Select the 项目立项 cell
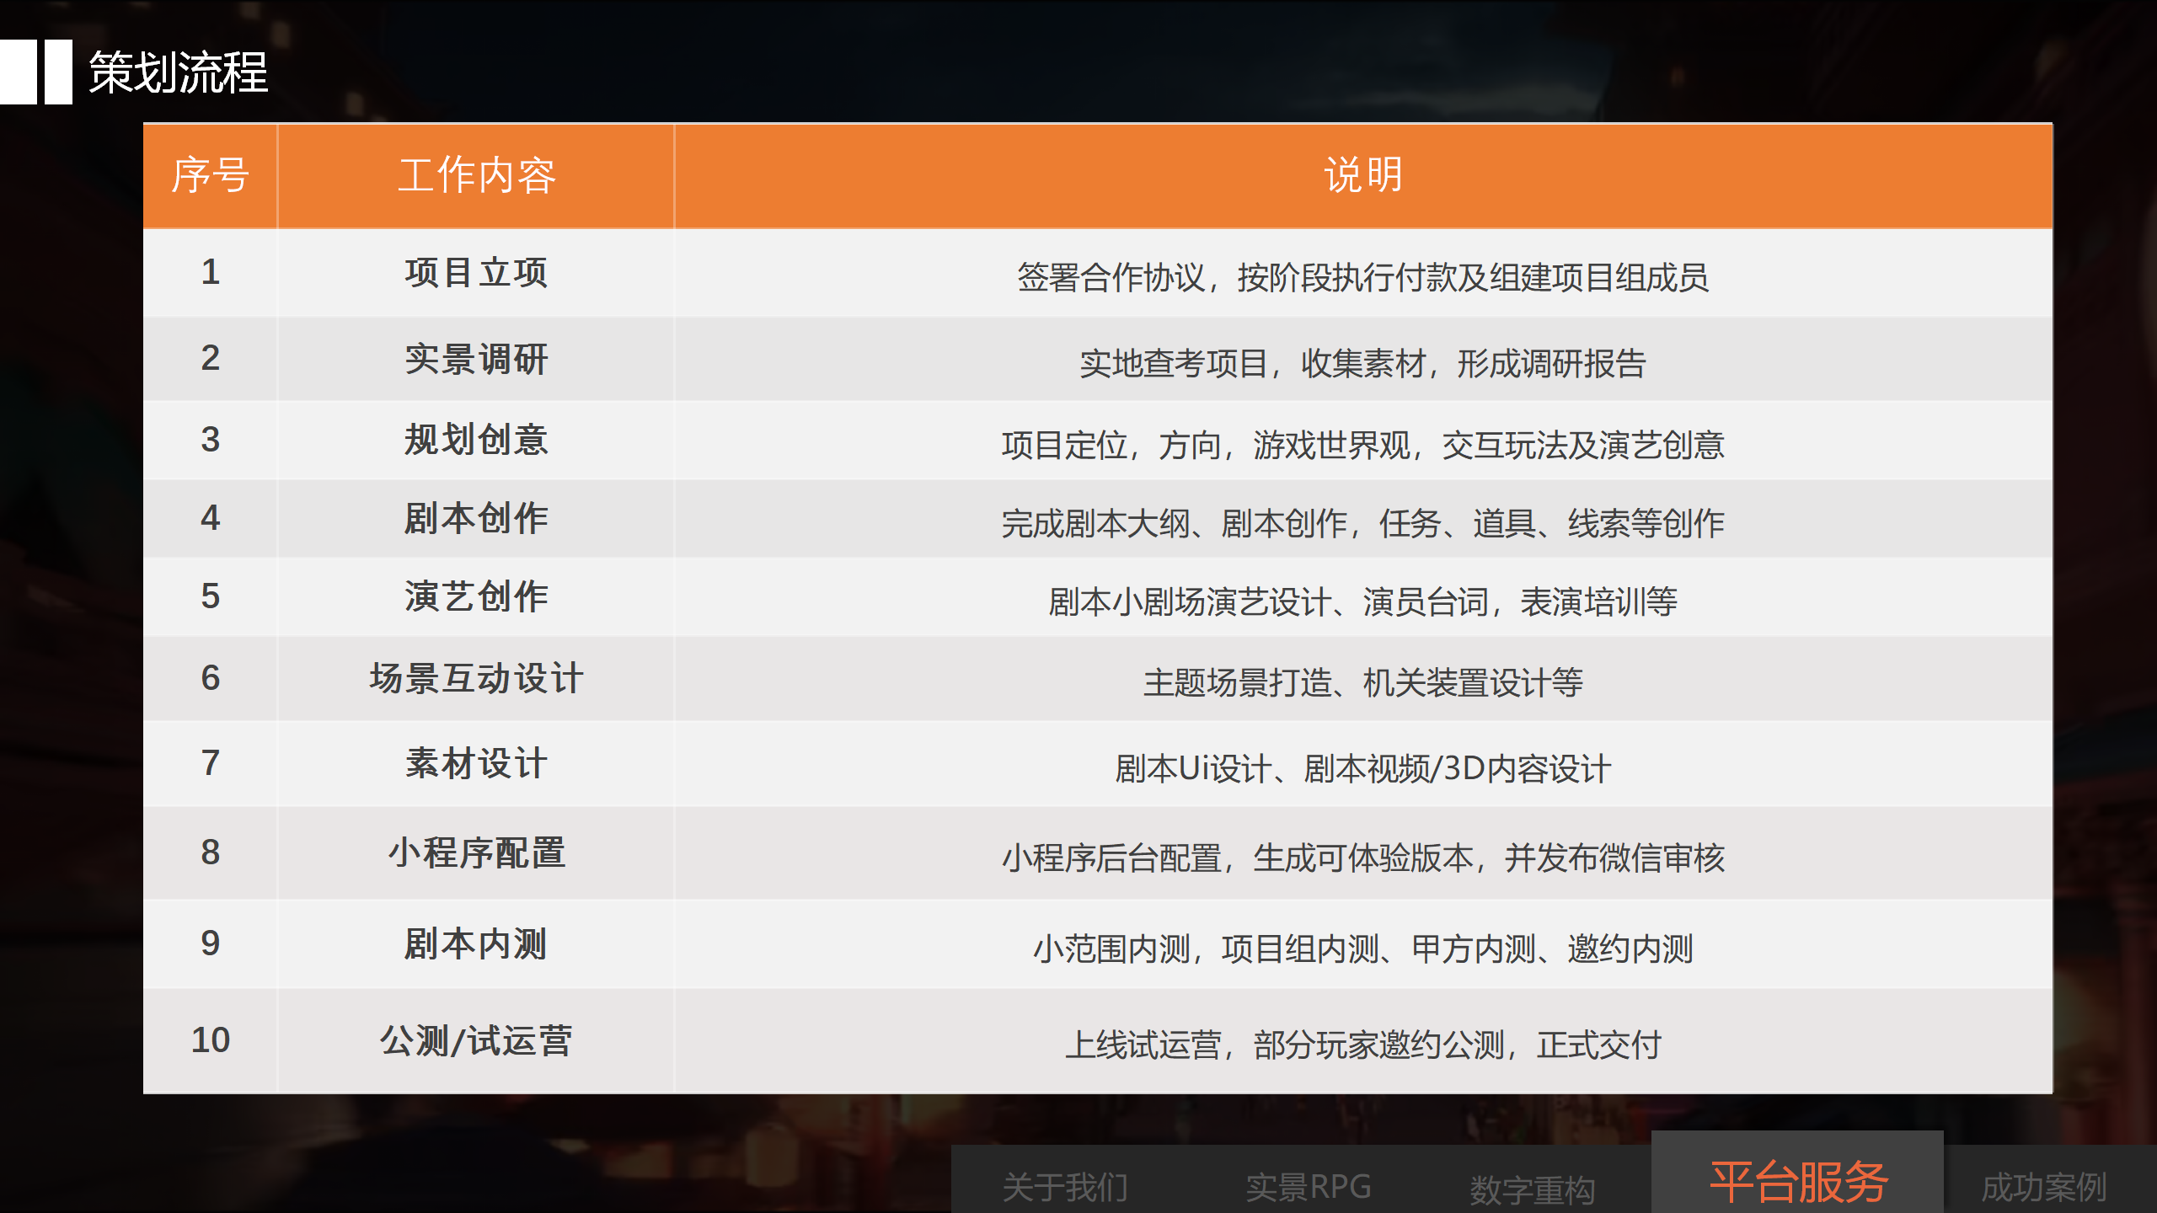This screenshot has width=2157, height=1213. [x=476, y=272]
